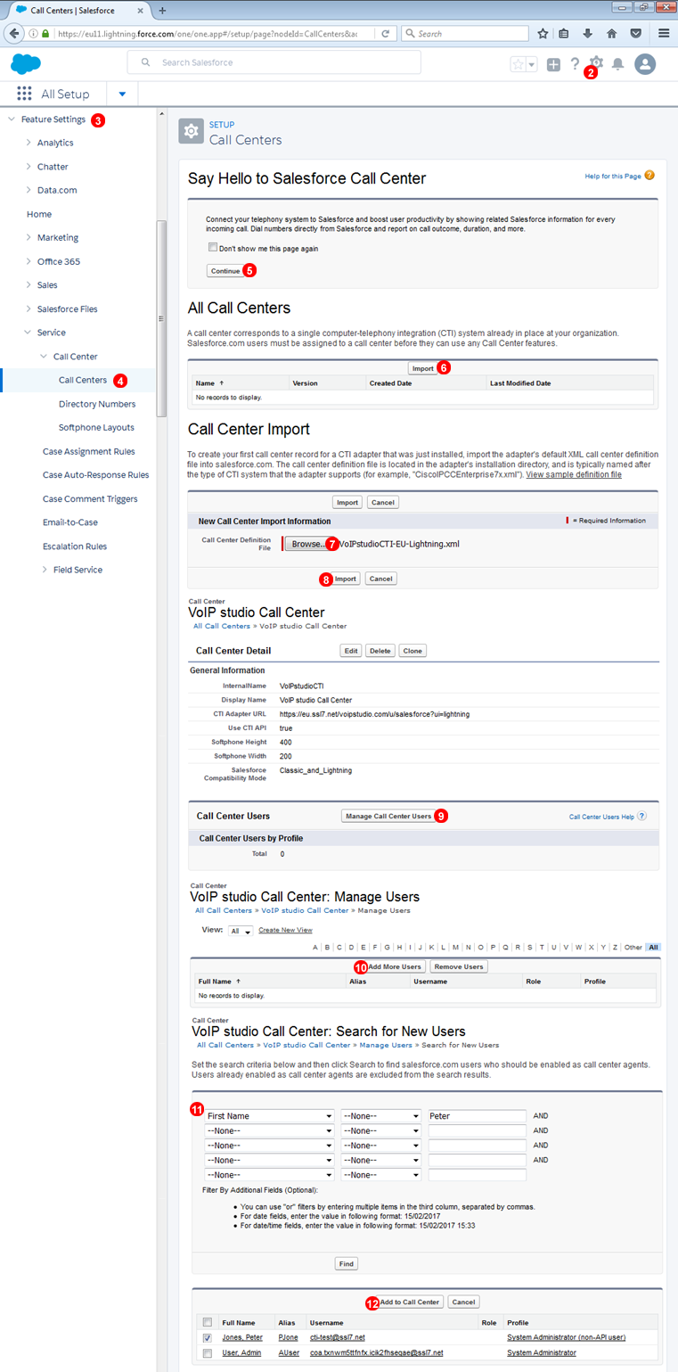Viewport: 678px width, 1372px height.
Task: Open Softphone Layouts in the setup tree
Action: click(x=96, y=428)
